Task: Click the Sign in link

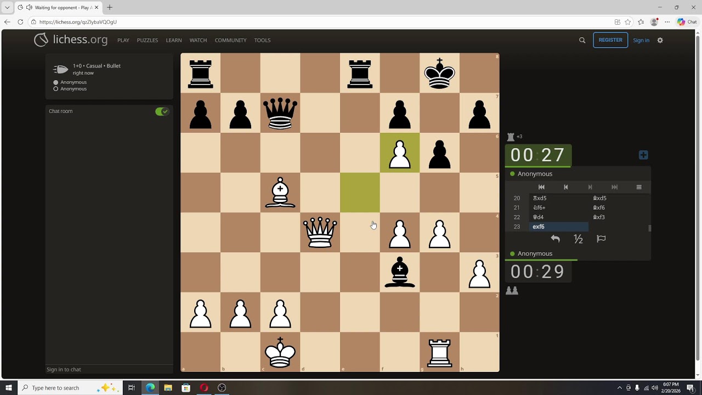Action: pyautogui.click(x=641, y=40)
